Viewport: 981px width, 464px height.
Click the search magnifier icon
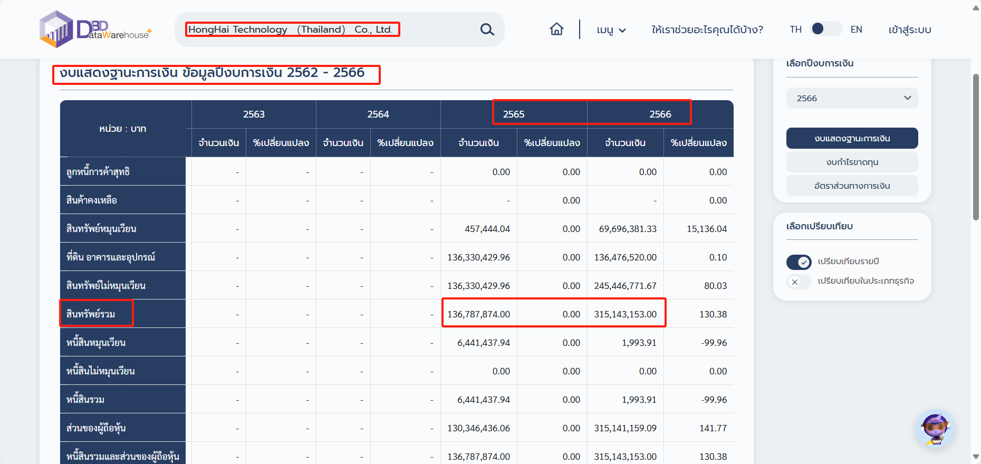coord(487,30)
